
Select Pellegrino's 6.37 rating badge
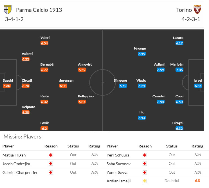click(x=82, y=102)
